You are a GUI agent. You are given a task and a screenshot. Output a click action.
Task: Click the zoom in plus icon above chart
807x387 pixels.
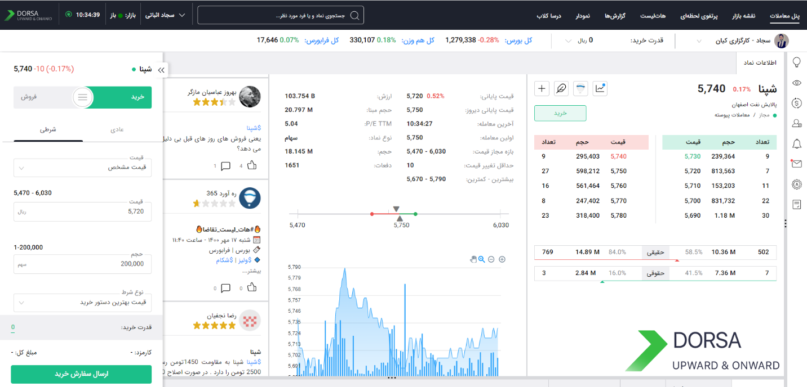(502, 259)
